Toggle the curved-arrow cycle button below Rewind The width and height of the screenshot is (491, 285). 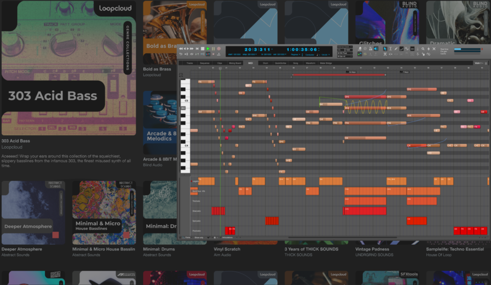click(x=180, y=54)
